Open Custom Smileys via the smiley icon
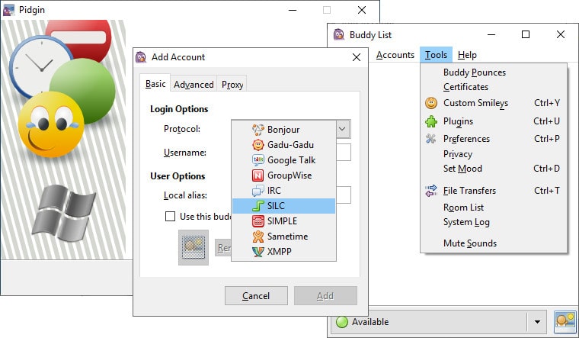This screenshot has width=579, height=338. pyautogui.click(x=431, y=103)
